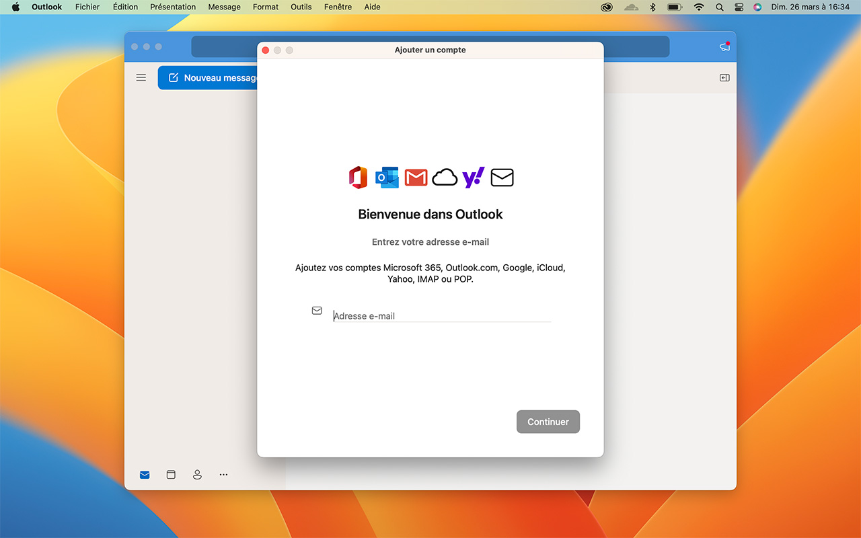Image resolution: width=861 pixels, height=538 pixels.
Task: Click the date and time Dim. 26 mars
Action: [811, 7]
